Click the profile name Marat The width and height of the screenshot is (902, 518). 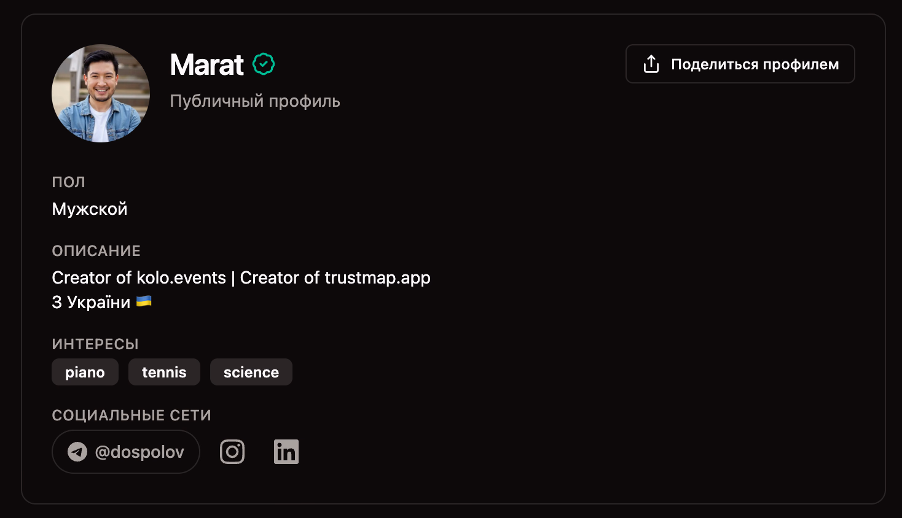click(206, 64)
